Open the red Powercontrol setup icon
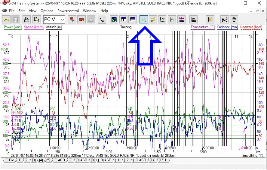The width and height of the screenshot is (267, 170). click(81, 20)
